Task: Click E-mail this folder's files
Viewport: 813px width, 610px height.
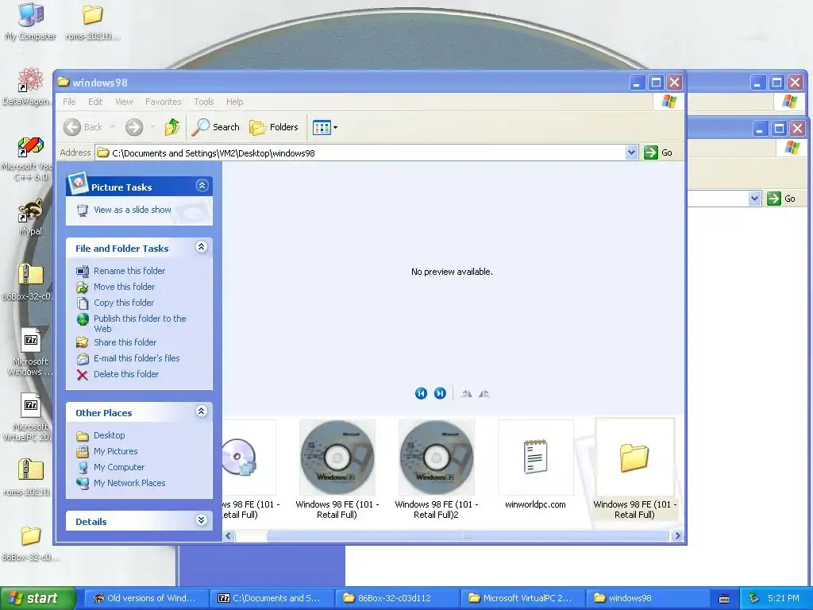Action: (137, 358)
